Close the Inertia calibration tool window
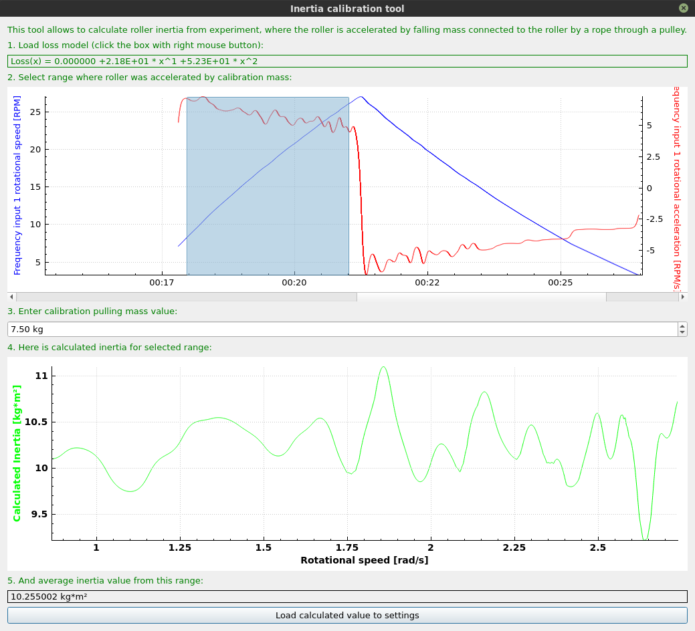 coord(683,9)
